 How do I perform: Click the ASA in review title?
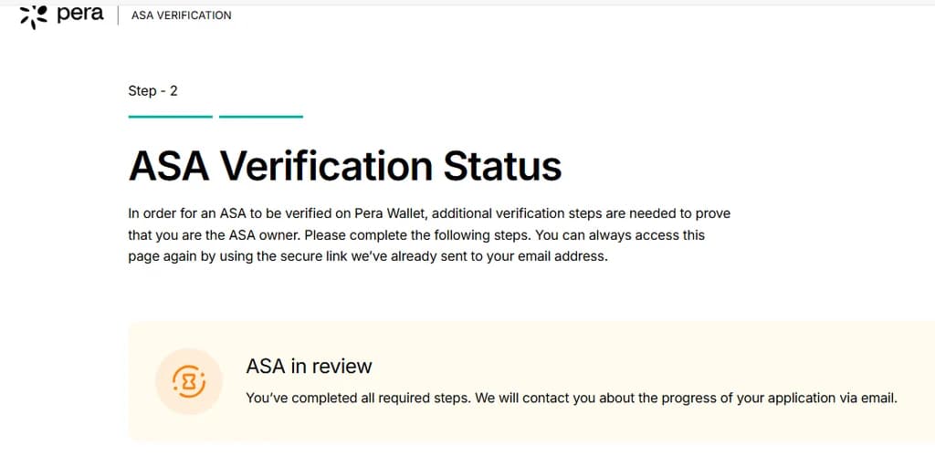309,367
